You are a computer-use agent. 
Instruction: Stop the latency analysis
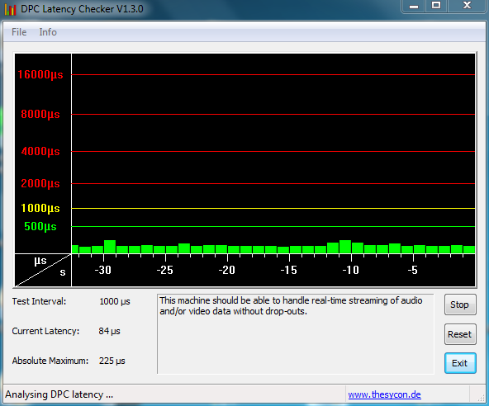[460, 304]
